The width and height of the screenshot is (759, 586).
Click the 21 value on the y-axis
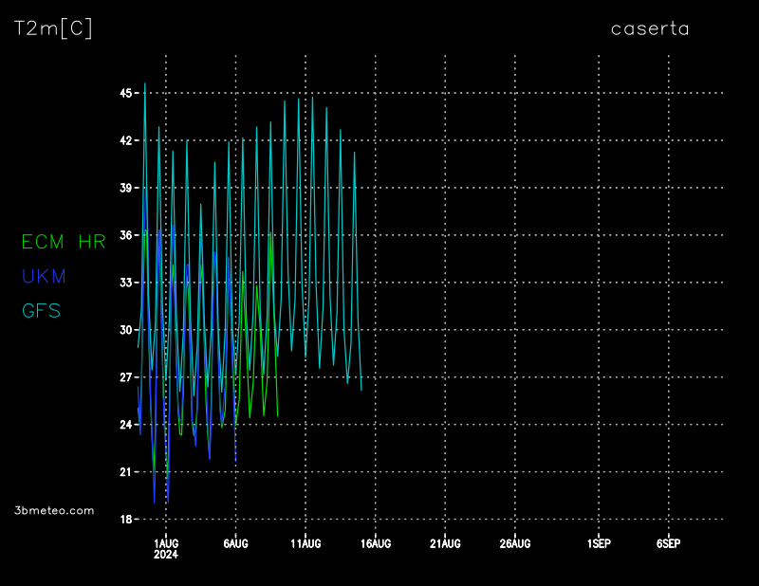[x=125, y=472]
